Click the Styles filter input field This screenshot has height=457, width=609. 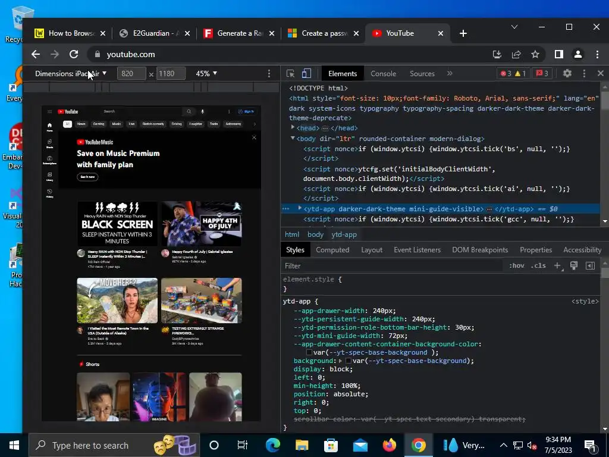tap(393, 266)
